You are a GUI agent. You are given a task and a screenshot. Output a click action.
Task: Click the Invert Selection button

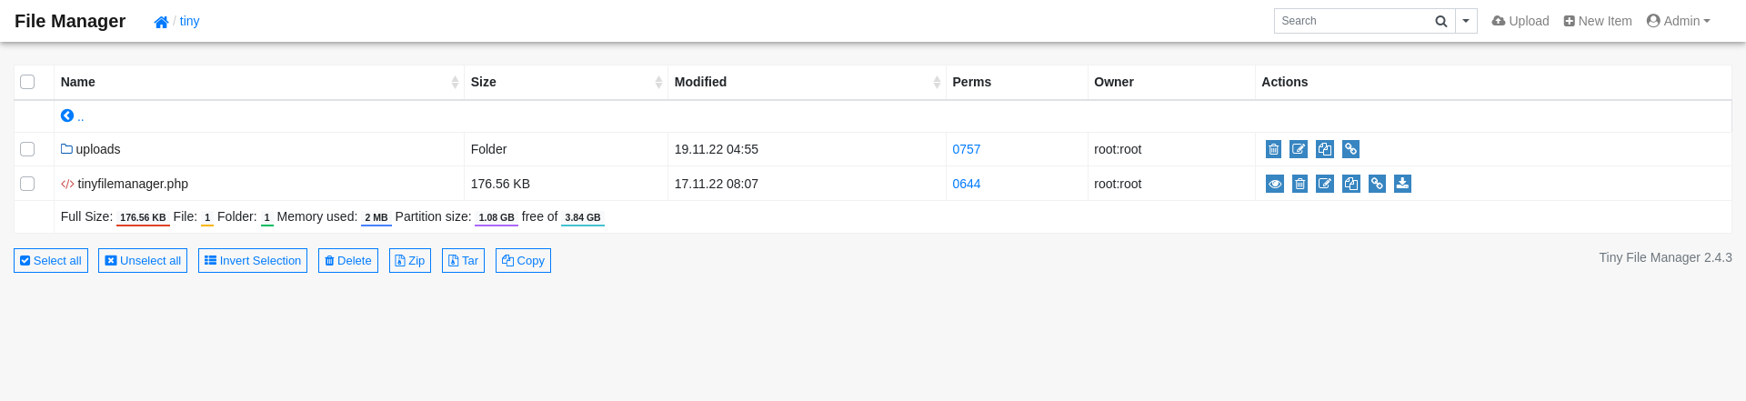coord(253,261)
